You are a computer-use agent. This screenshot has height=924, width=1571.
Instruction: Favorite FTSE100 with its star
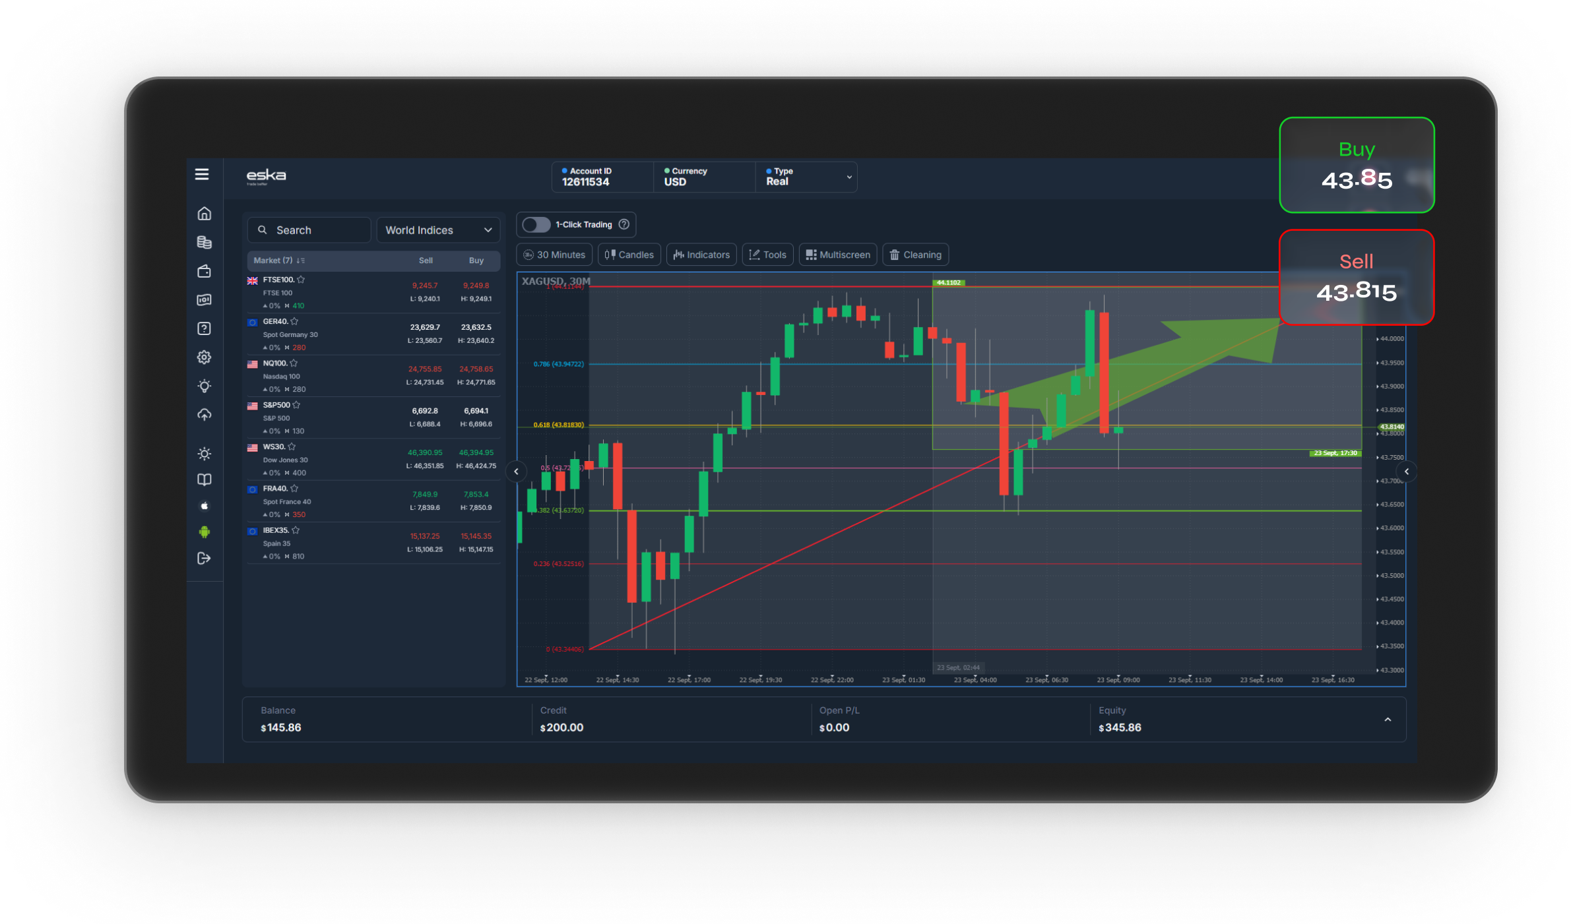(301, 280)
